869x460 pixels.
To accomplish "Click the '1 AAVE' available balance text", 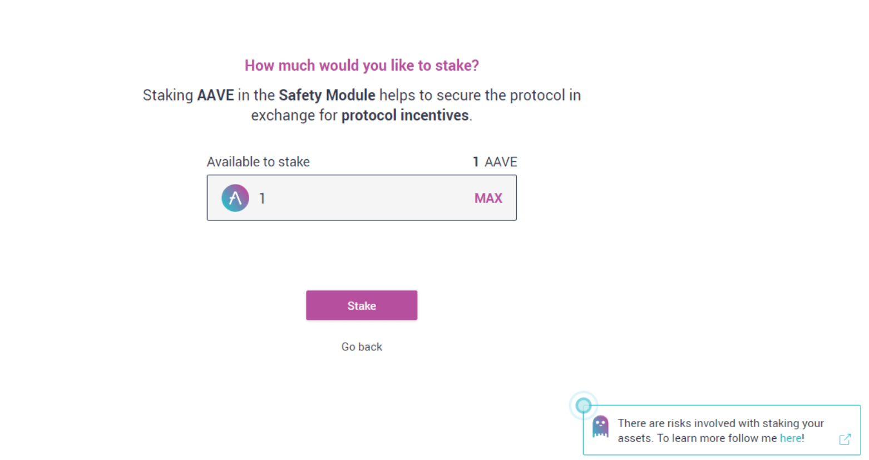I will [495, 161].
